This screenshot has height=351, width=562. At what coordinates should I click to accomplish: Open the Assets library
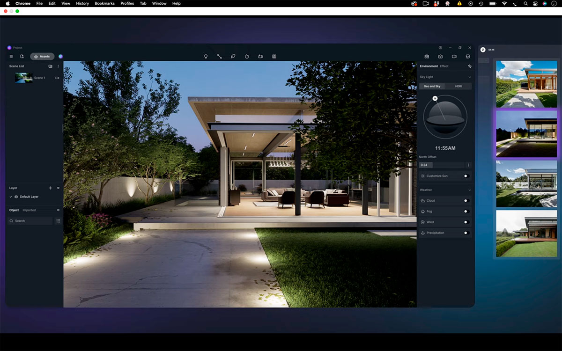[x=42, y=56]
